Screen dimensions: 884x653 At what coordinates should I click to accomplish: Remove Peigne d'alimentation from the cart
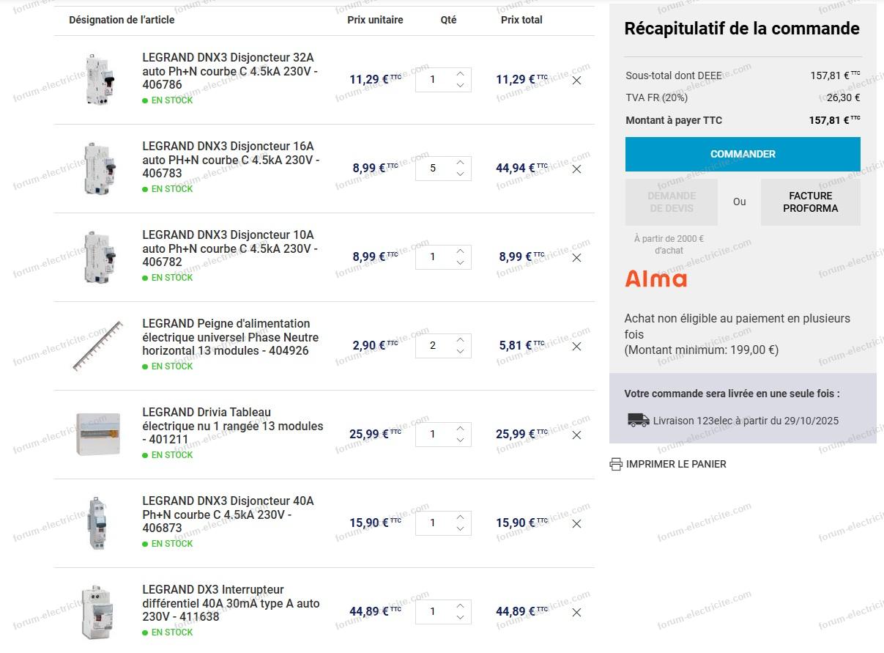coord(576,347)
